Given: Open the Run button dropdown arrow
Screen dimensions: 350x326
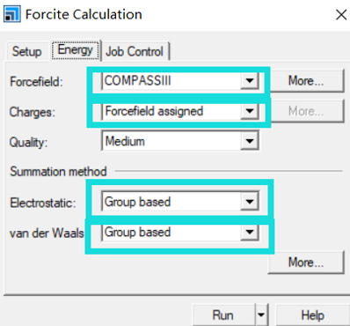Looking at the screenshot, I should [x=261, y=315].
